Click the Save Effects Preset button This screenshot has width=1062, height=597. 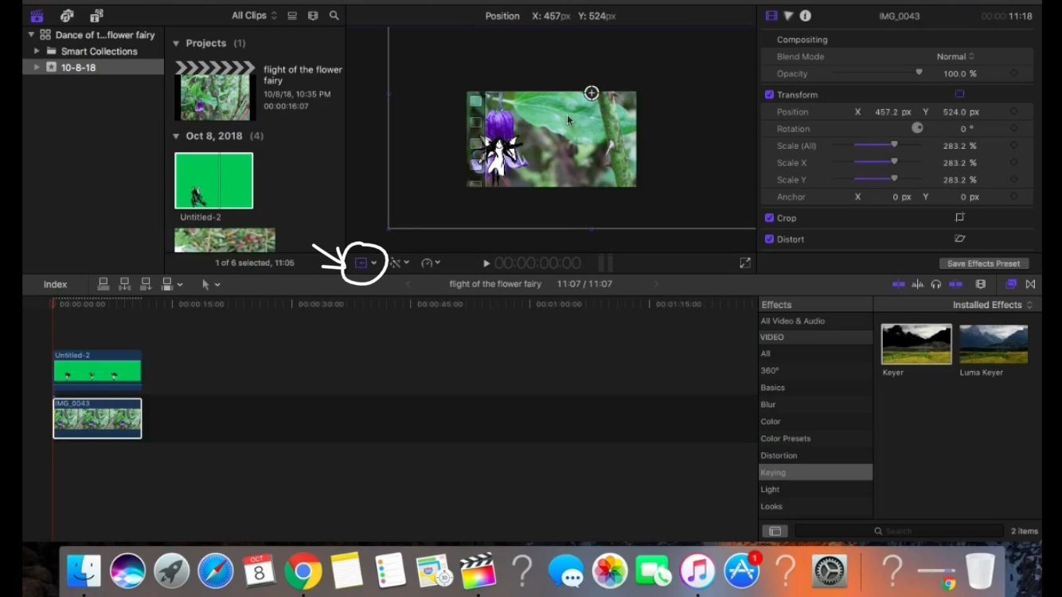(x=984, y=263)
